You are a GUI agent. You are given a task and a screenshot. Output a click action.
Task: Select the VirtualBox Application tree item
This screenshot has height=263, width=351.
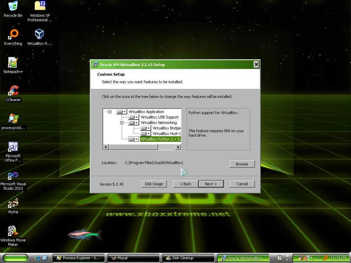(x=146, y=112)
